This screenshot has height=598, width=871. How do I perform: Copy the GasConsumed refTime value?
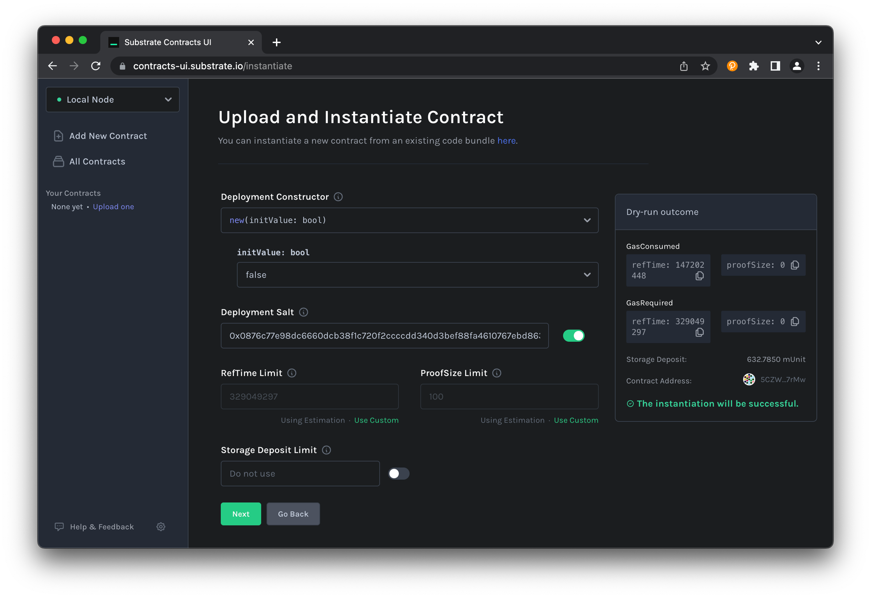(699, 276)
